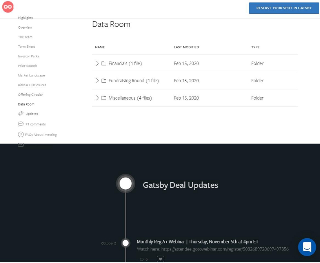
Task: Open the webinar update comment count
Action: (144, 259)
